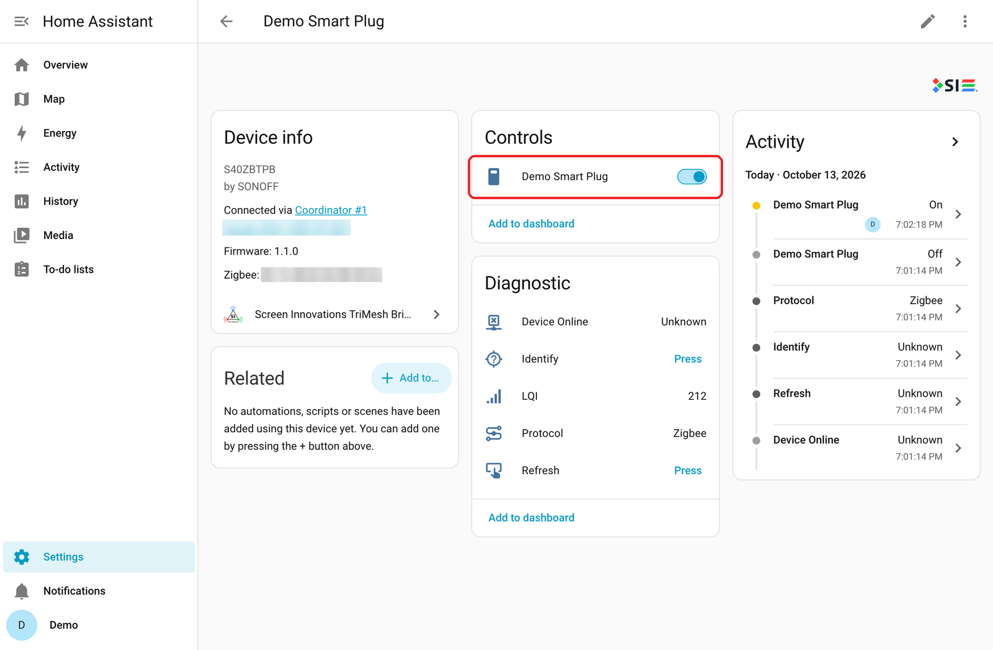993x650 pixels.
Task: Open the To-do lists menu item
Action: point(99,269)
